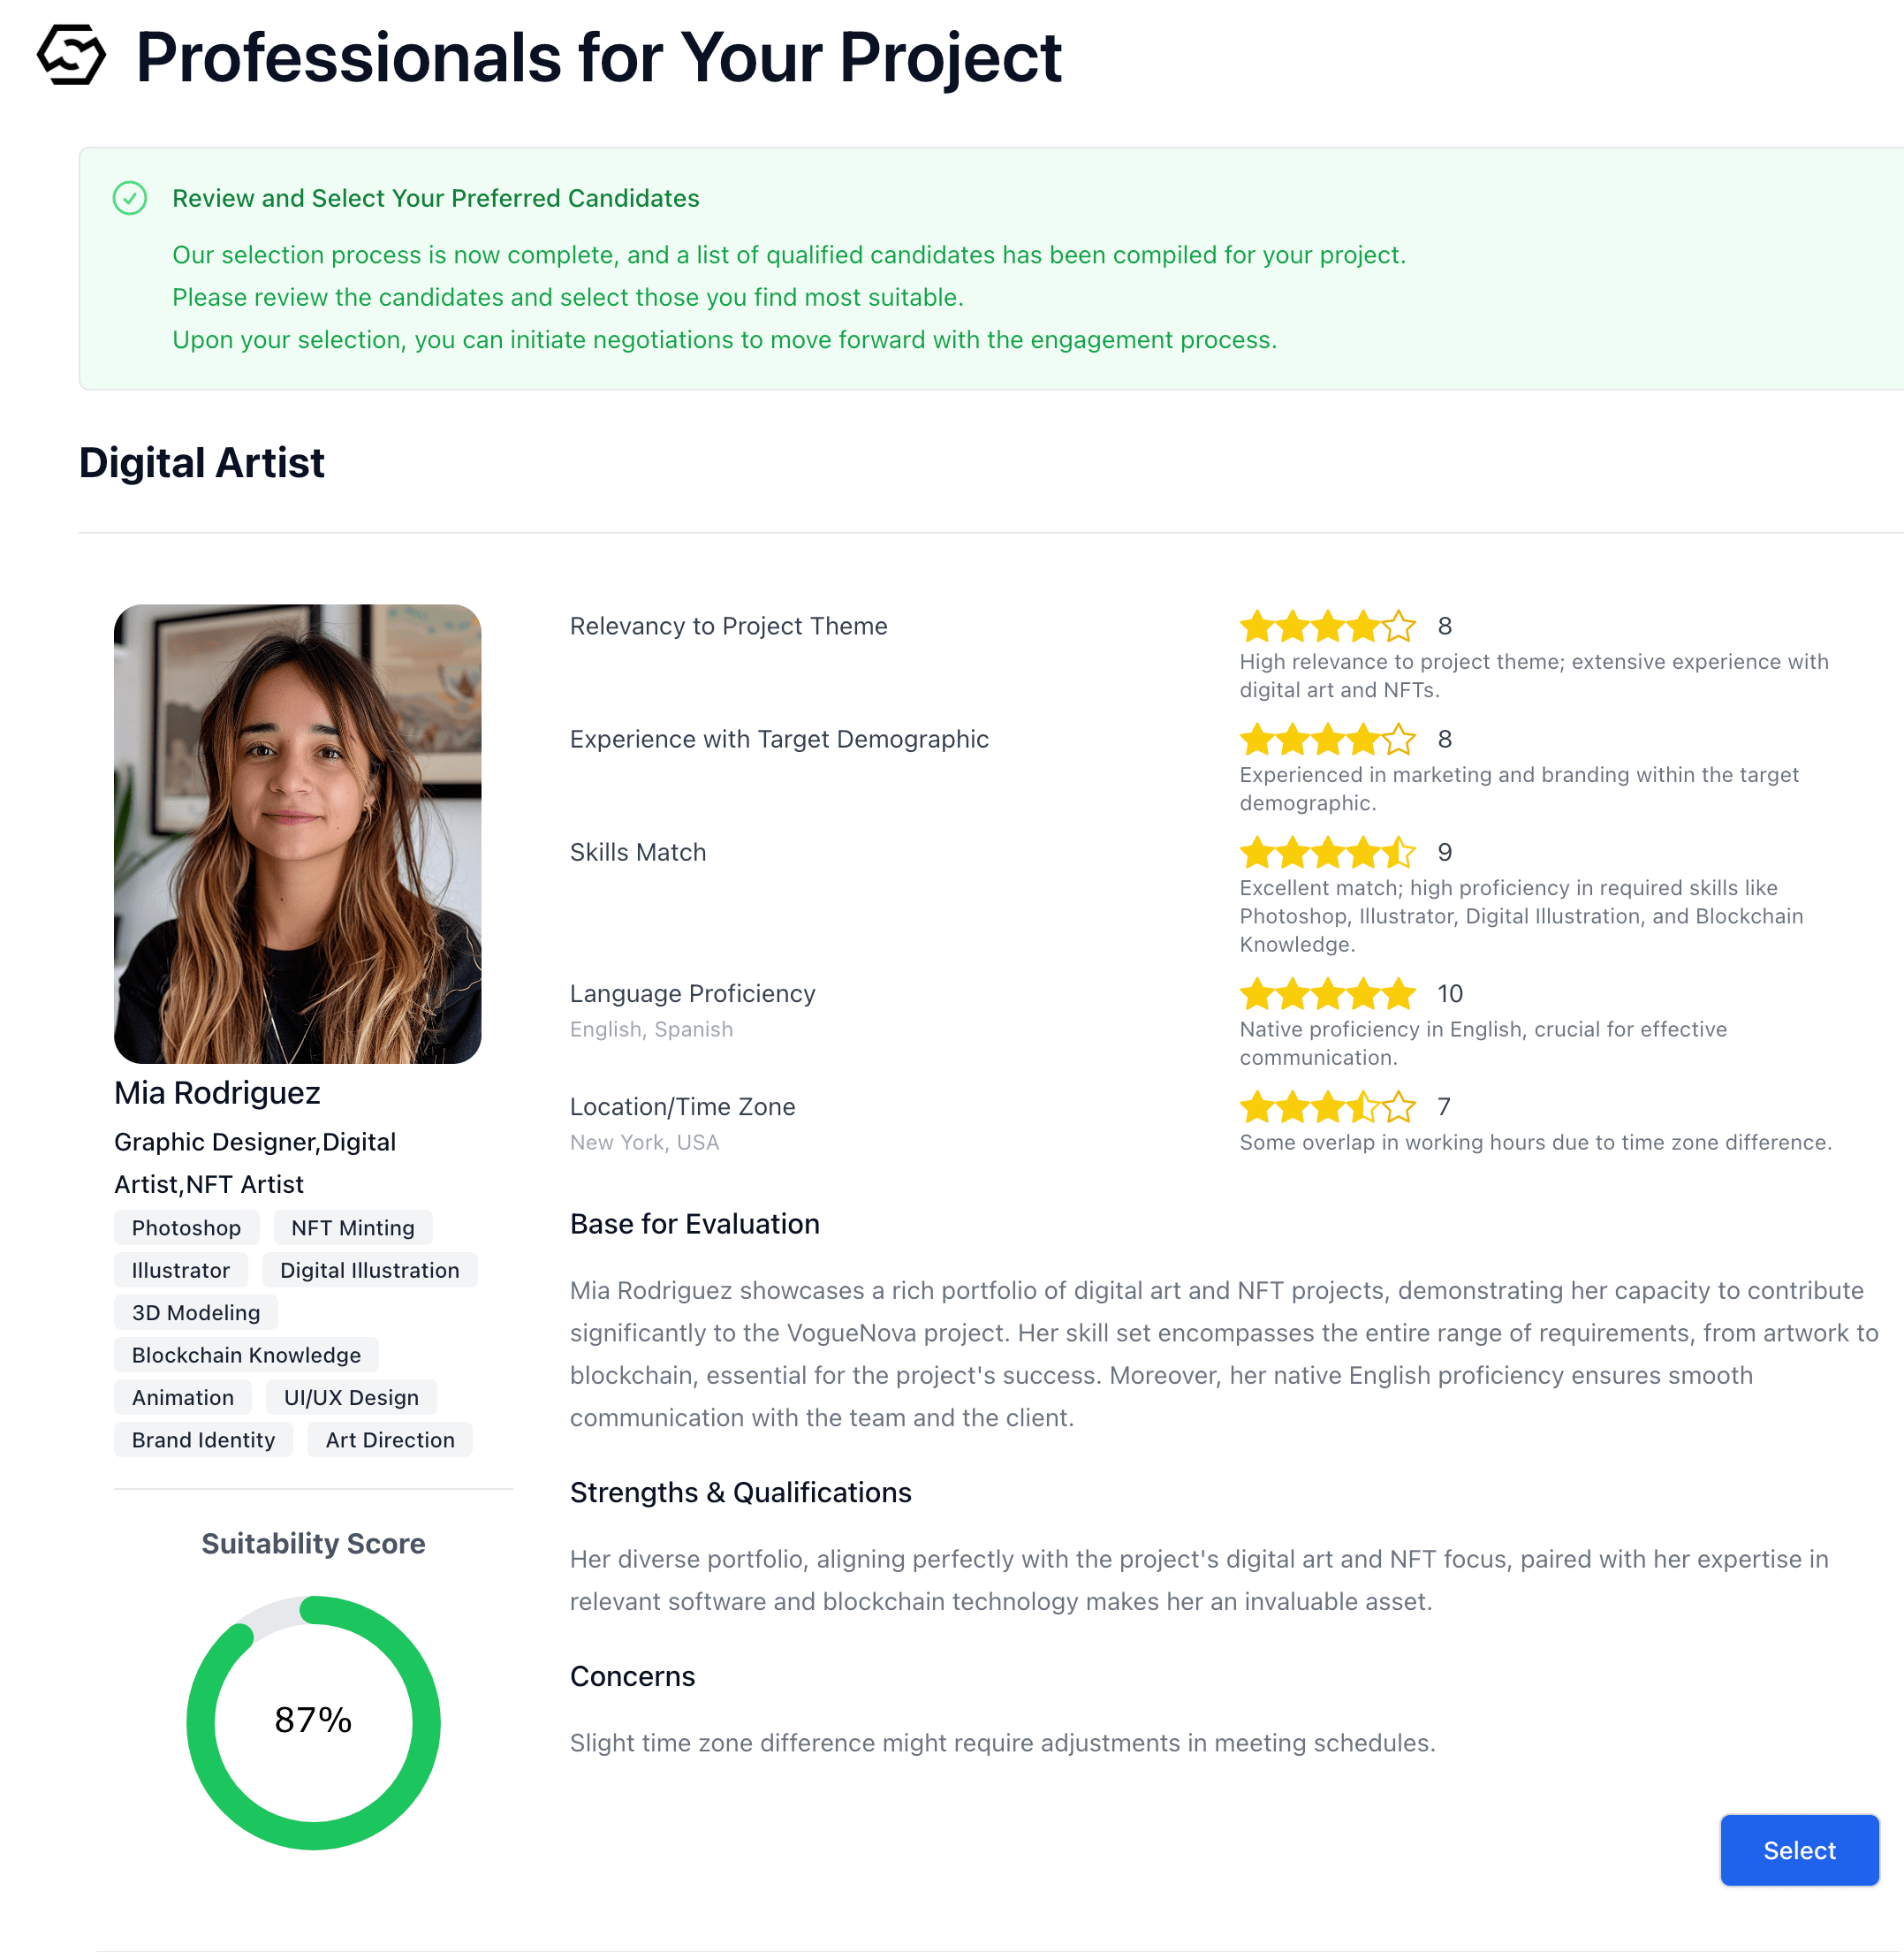
Task: Click the Mia Rodriguez name link
Action: [x=217, y=1093]
